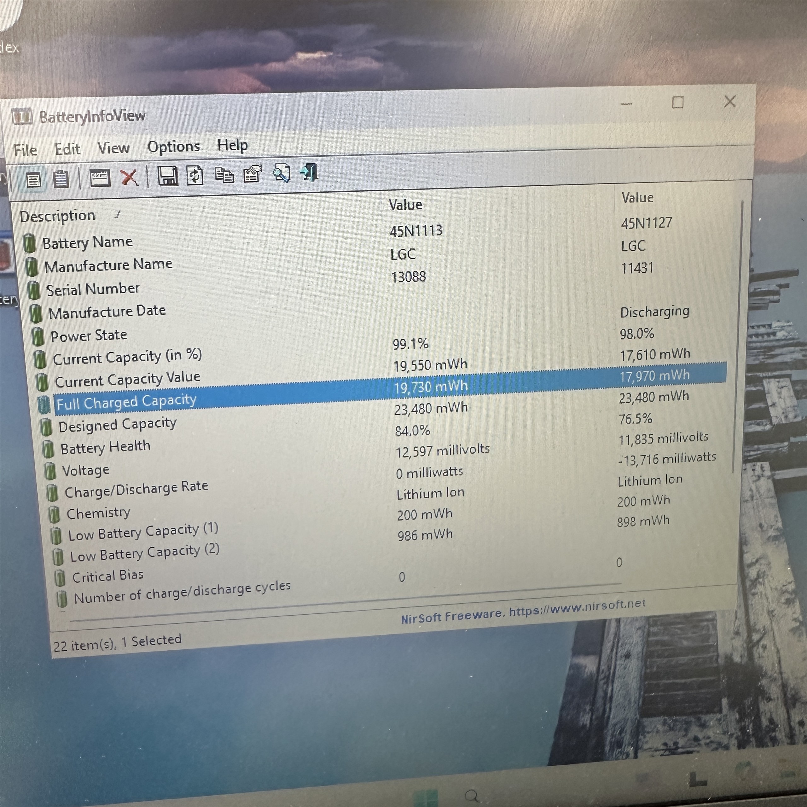Image resolution: width=807 pixels, height=807 pixels.
Task: Click the Exit door icon in toolbar
Action: [310, 172]
